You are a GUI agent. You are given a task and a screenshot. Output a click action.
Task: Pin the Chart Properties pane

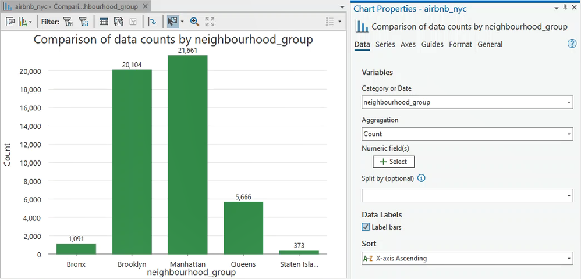tap(564, 8)
